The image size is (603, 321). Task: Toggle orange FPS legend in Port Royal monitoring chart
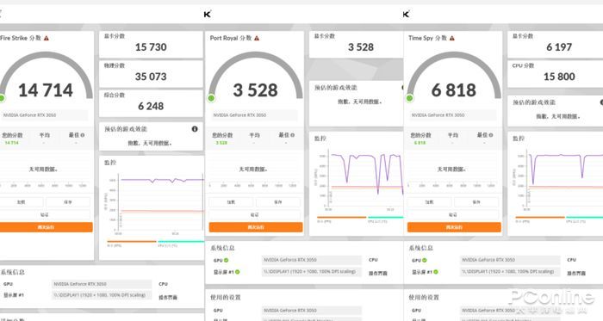341,218
